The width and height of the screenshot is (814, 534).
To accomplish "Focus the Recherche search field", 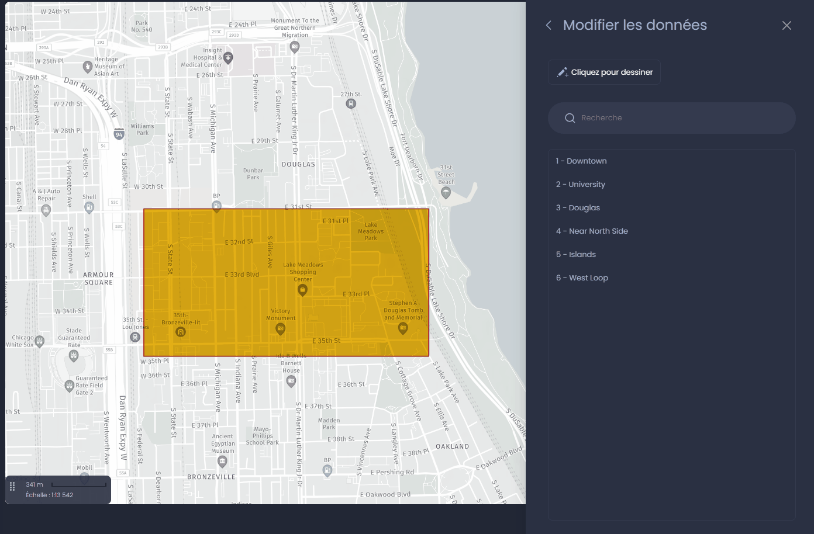I will coord(671,118).
